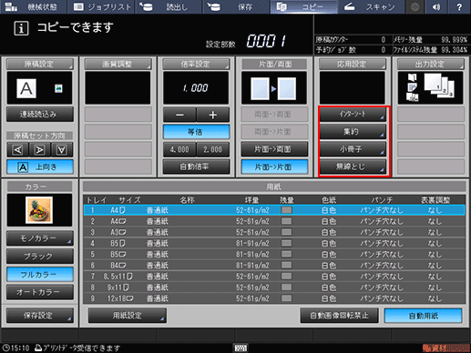Select left-facing original direction icon
The image size is (471, 353).
17,149
